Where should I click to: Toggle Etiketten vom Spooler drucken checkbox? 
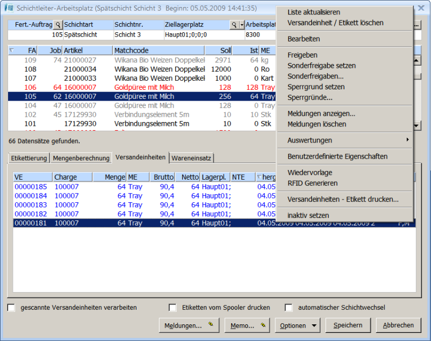click(172, 308)
